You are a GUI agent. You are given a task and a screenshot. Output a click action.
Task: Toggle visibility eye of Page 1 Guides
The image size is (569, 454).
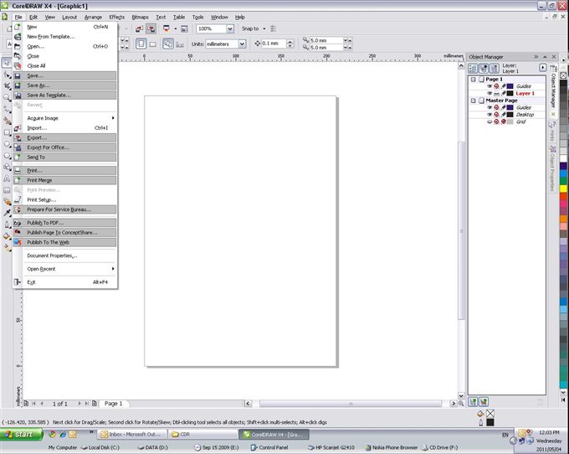490,86
